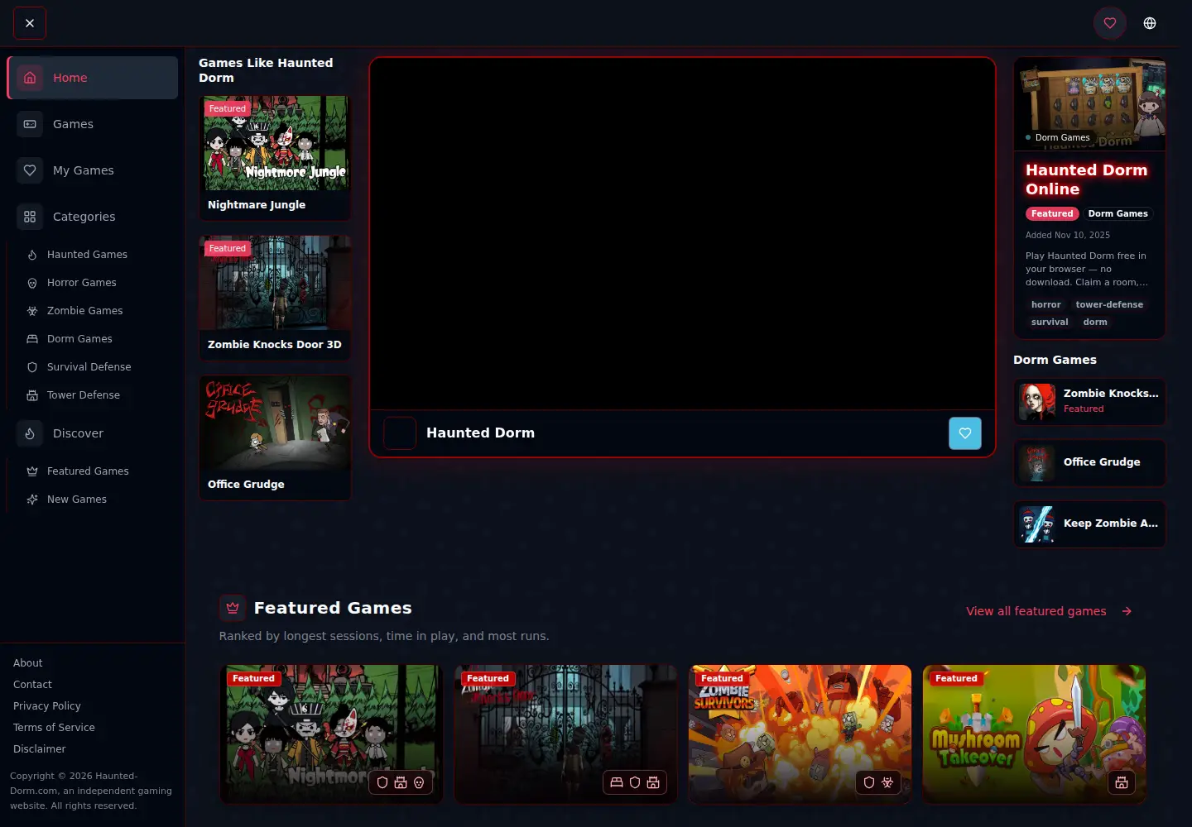This screenshot has width=1192, height=827.
Task: Click the dorm tag
Action: pyautogui.click(x=1095, y=322)
